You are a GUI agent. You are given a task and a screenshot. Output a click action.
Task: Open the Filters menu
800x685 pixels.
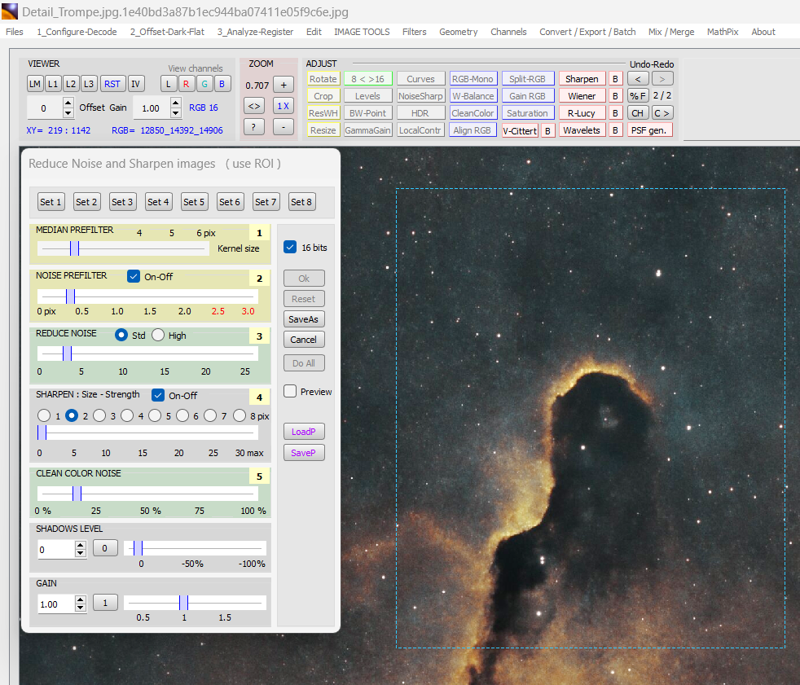click(414, 32)
